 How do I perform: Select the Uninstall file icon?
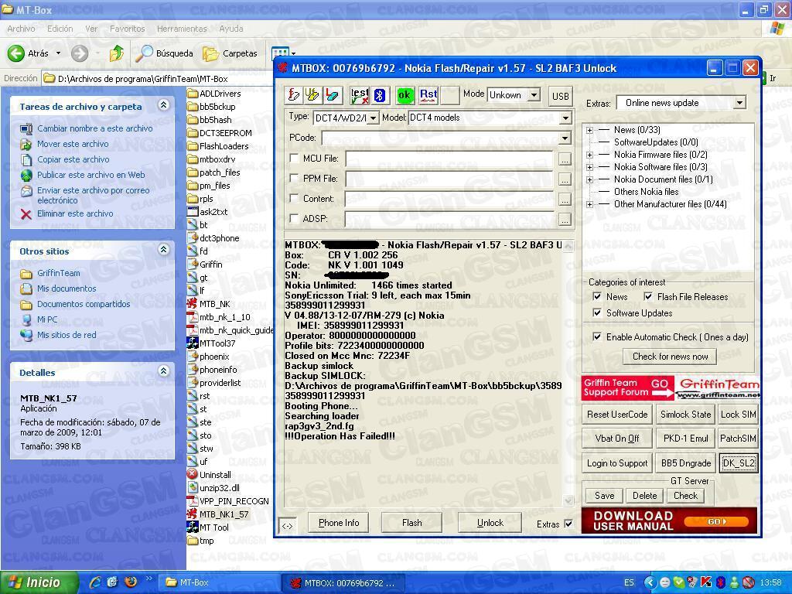[x=192, y=474]
